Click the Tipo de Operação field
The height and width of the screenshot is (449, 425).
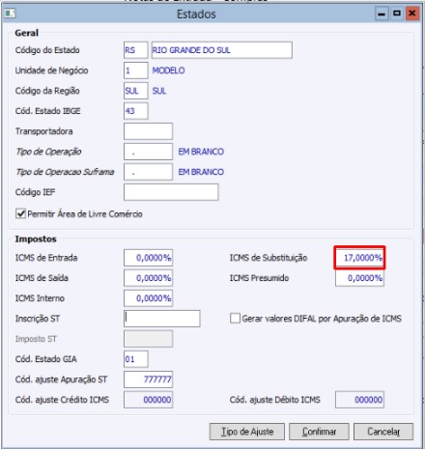[148, 152]
